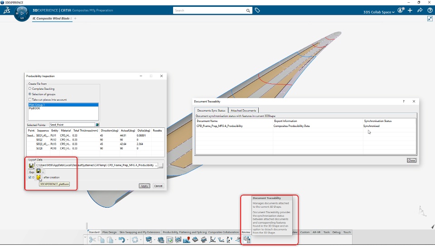
Task: Open Skin Swapping and Ply Extensions tab
Action: (x=140, y=232)
